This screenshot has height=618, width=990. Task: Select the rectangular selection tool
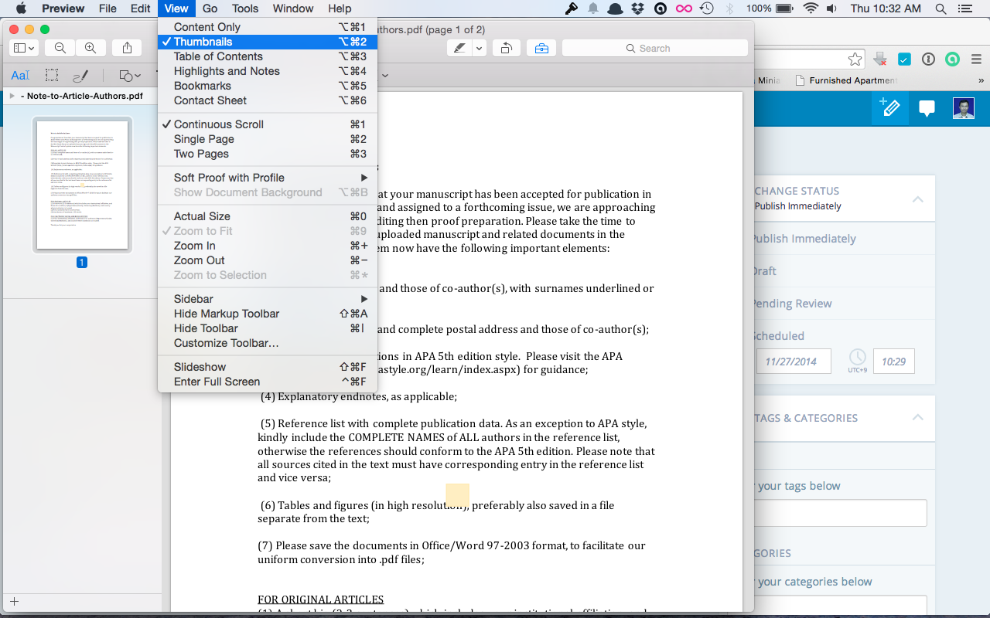[x=51, y=75]
